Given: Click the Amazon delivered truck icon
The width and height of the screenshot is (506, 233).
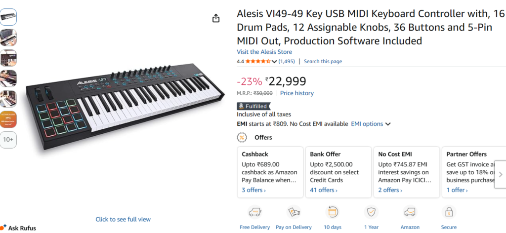Looking at the screenshot, I should pos(410,212).
